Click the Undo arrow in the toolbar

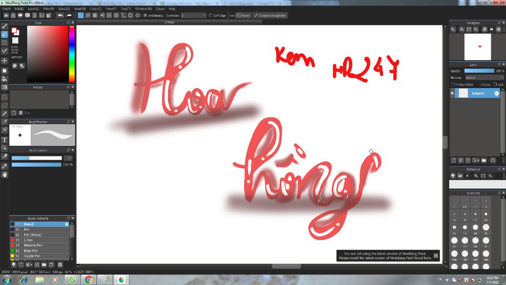pos(60,15)
